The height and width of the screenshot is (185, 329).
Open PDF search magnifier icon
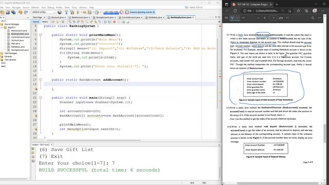313,18
